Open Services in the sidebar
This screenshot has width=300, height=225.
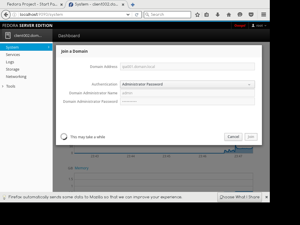13,54
